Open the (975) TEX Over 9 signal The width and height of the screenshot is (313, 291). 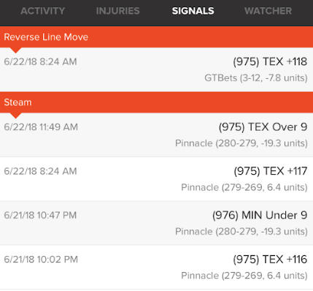[156, 135]
